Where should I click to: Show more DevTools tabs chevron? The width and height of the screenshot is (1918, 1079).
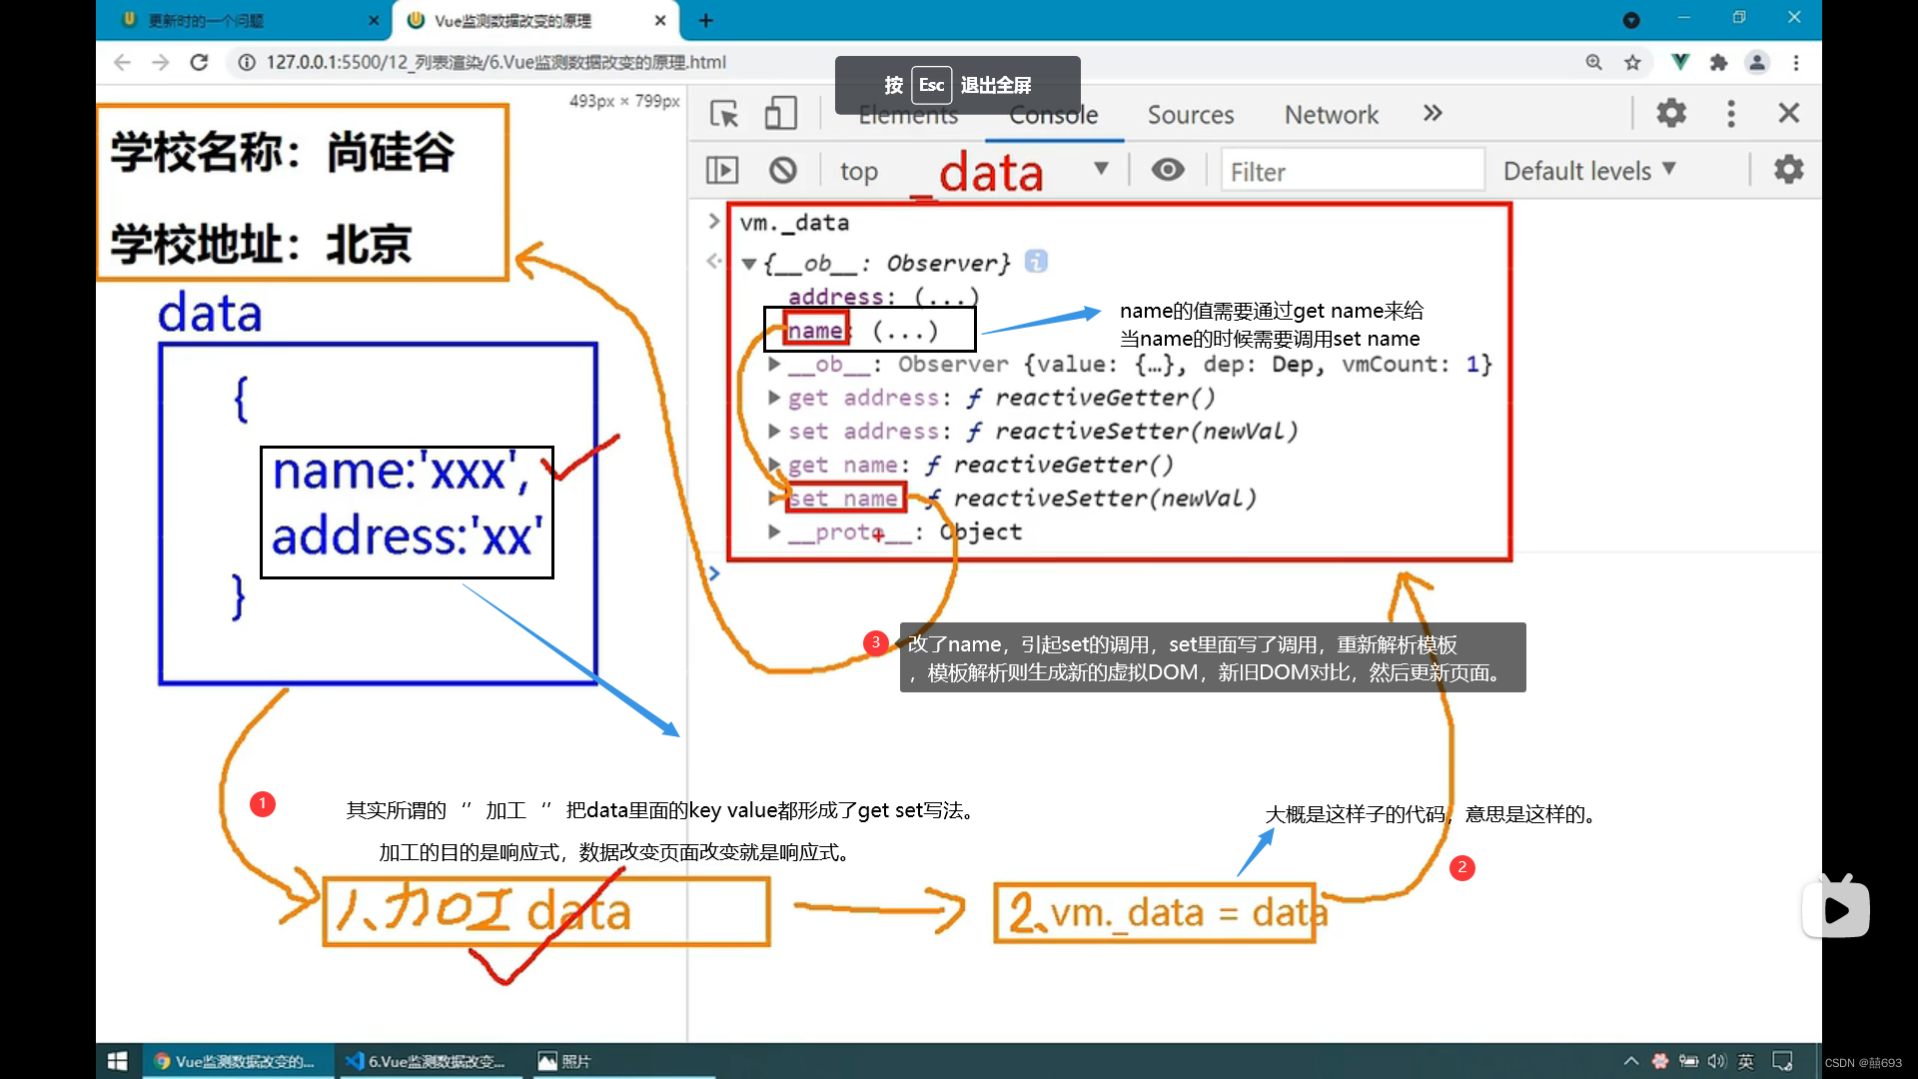click(x=1433, y=113)
